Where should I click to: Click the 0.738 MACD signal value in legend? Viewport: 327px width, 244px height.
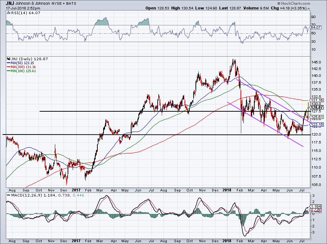[64, 195]
